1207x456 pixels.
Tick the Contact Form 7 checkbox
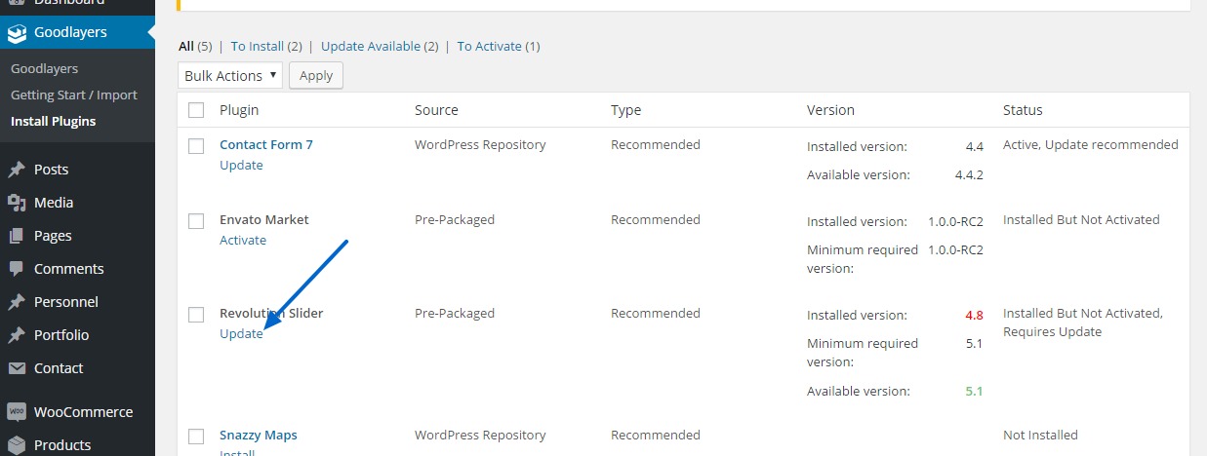click(x=196, y=146)
